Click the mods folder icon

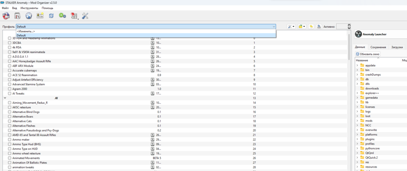pos(362,121)
